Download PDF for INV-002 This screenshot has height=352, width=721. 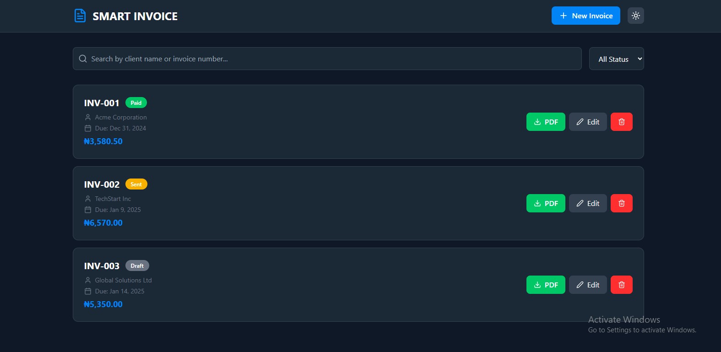point(546,203)
